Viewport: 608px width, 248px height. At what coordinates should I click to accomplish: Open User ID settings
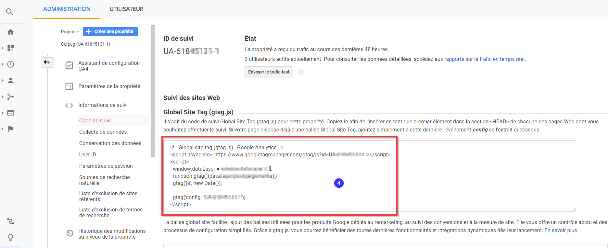point(88,154)
